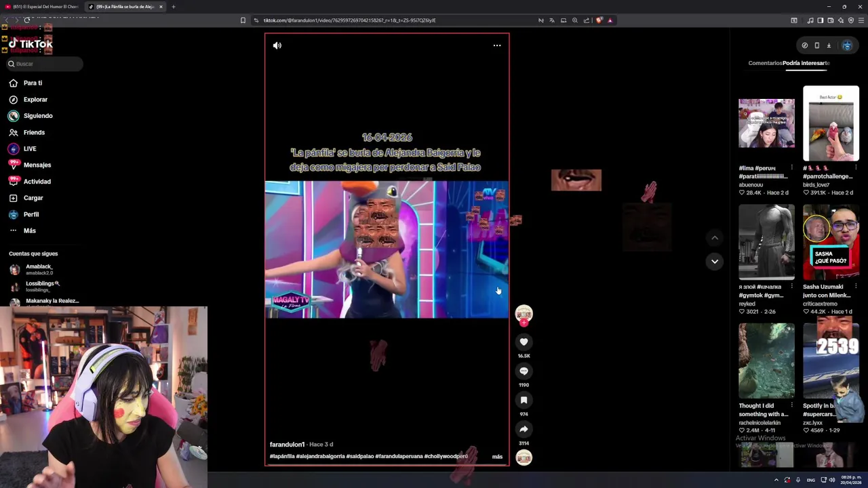Open LIVE in the sidebar
This screenshot has width=868, height=488.
(x=30, y=148)
